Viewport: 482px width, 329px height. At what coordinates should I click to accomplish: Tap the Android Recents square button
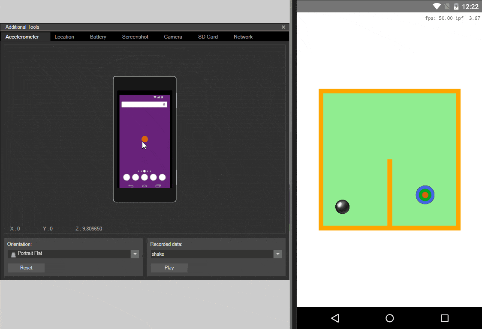[444, 318]
